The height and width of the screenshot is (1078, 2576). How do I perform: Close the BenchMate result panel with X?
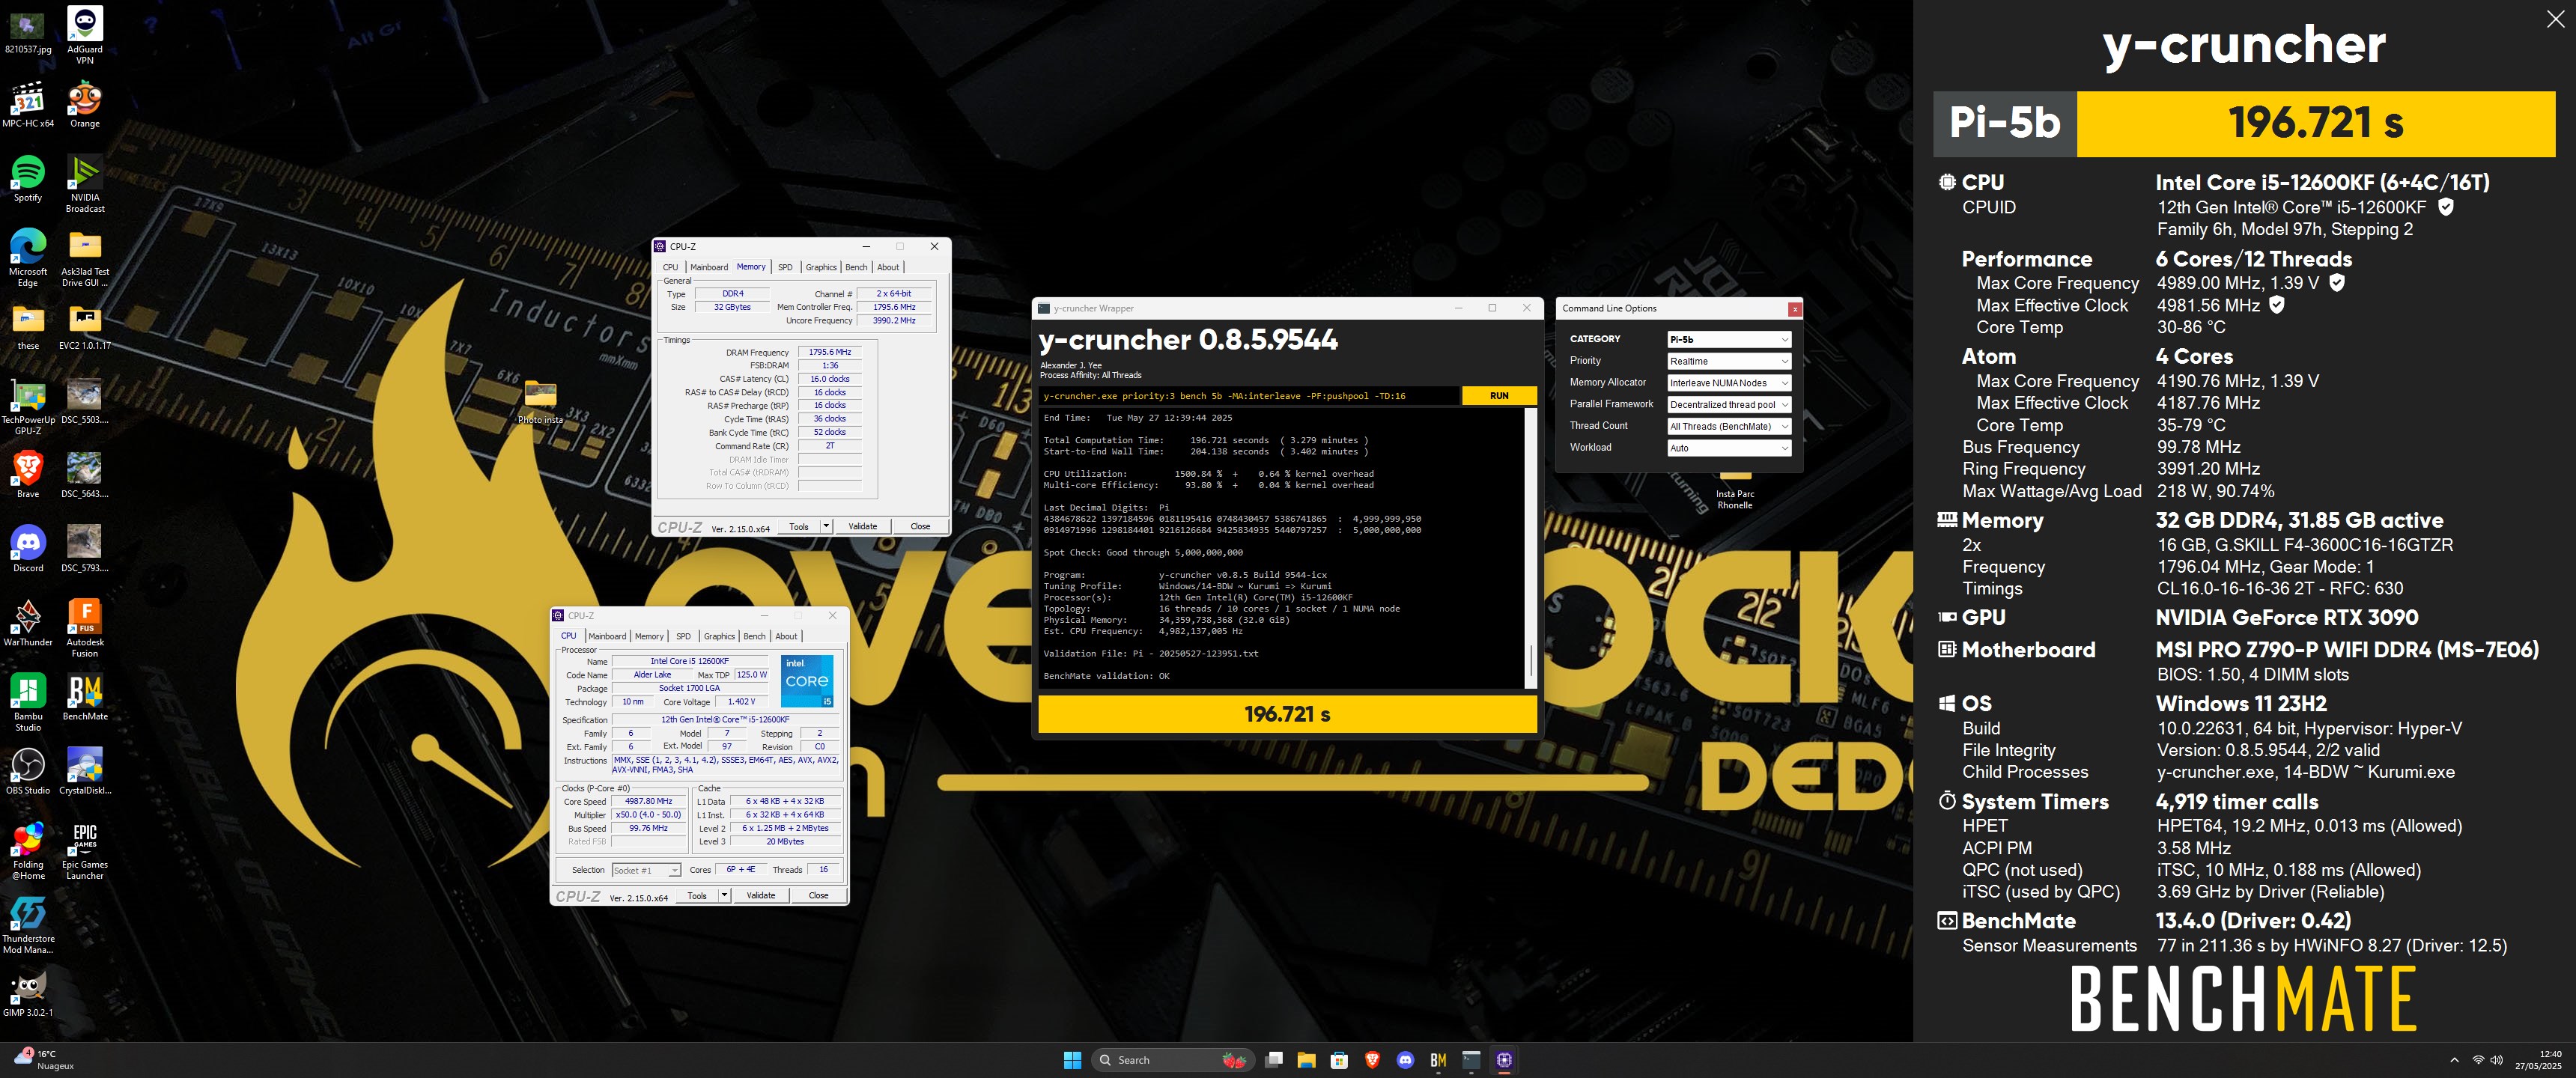tap(2555, 19)
